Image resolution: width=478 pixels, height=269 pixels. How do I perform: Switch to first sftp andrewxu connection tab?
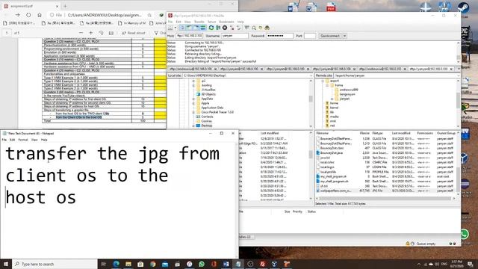190,69
